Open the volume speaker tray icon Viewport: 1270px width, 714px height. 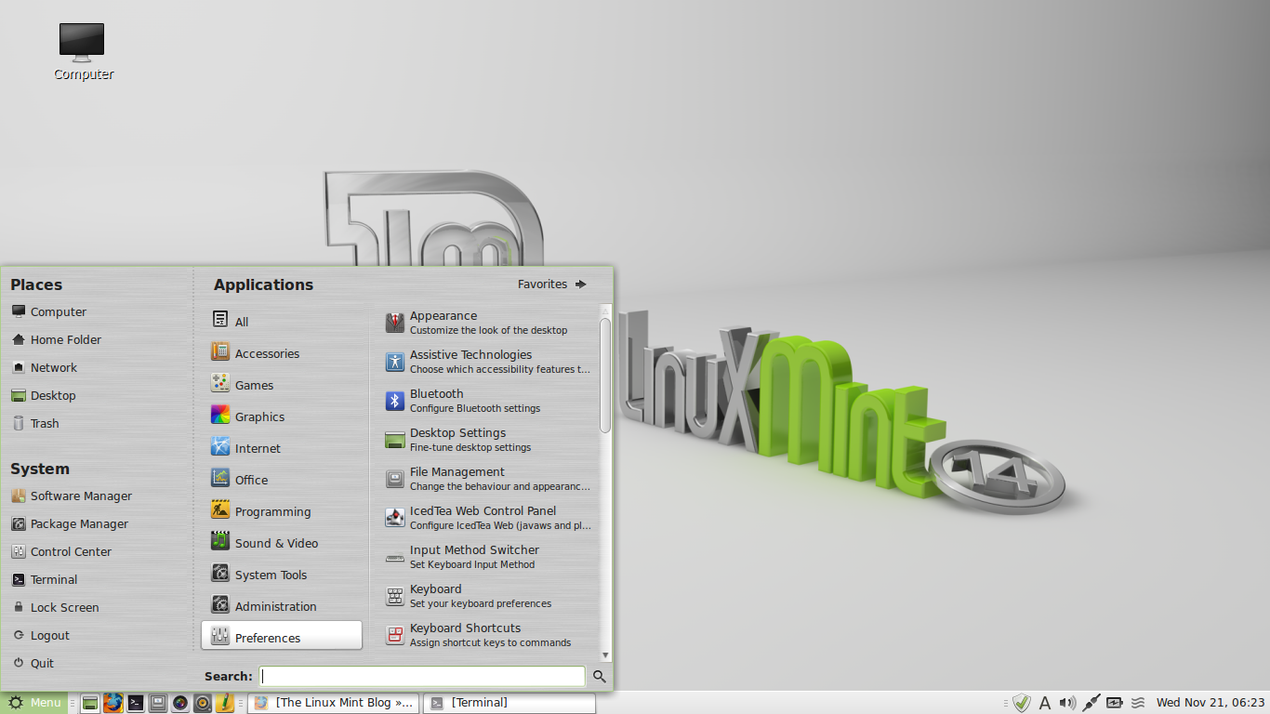pos(1067,703)
